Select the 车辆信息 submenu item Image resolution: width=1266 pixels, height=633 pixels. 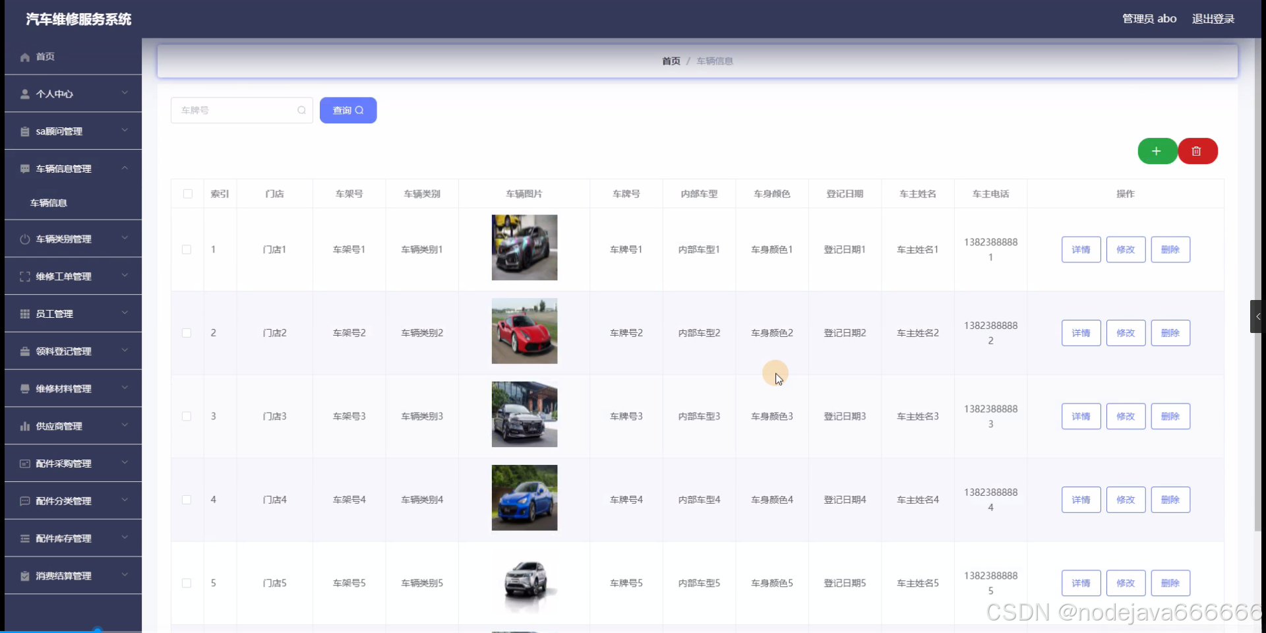[73, 203]
